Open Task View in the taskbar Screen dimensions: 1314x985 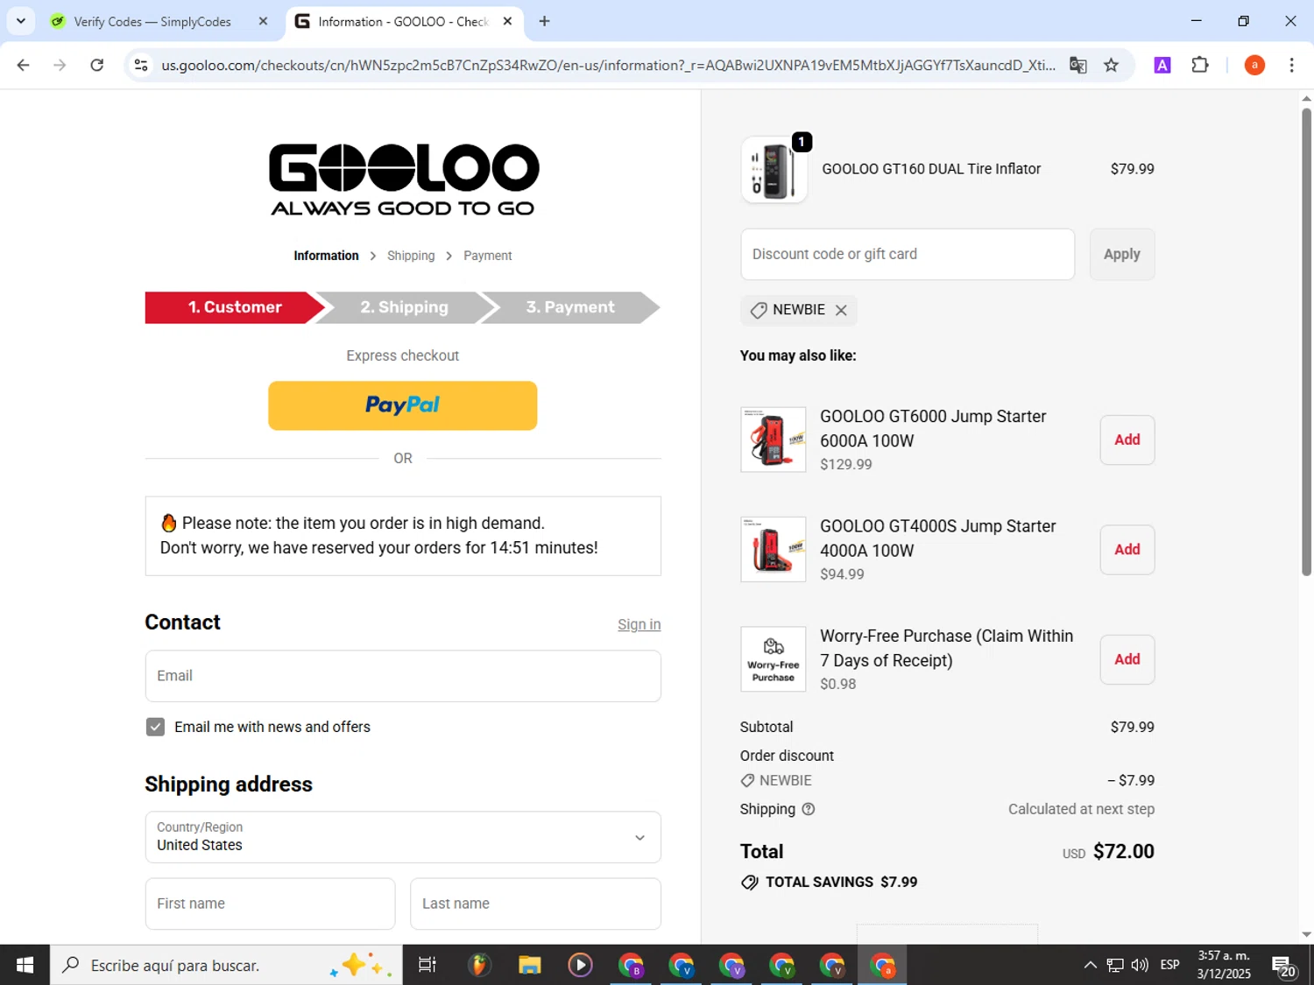[427, 965]
